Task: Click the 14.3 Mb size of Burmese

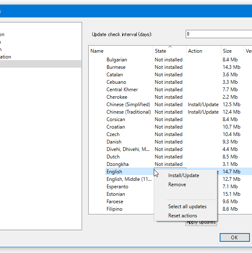Action: pos(232,67)
